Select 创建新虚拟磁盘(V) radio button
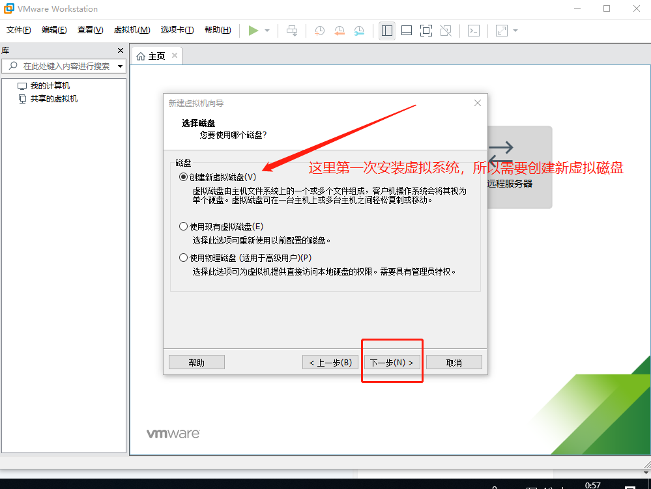The width and height of the screenshot is (651, 489). tap(183, 177)
